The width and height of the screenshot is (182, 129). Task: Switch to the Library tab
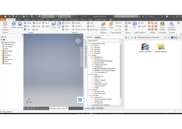coord(98,37)
